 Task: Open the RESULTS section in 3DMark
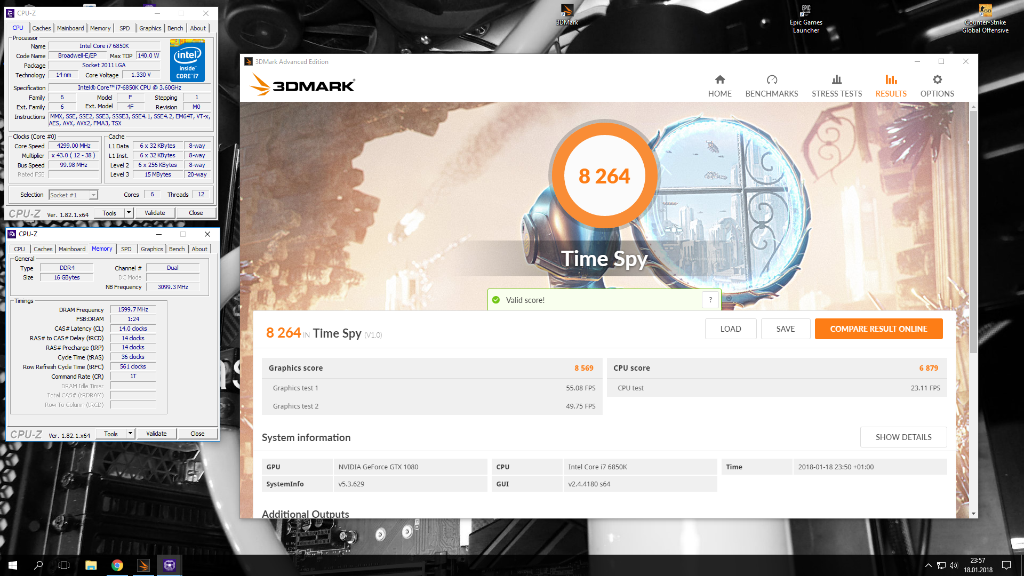pos(891,86)
